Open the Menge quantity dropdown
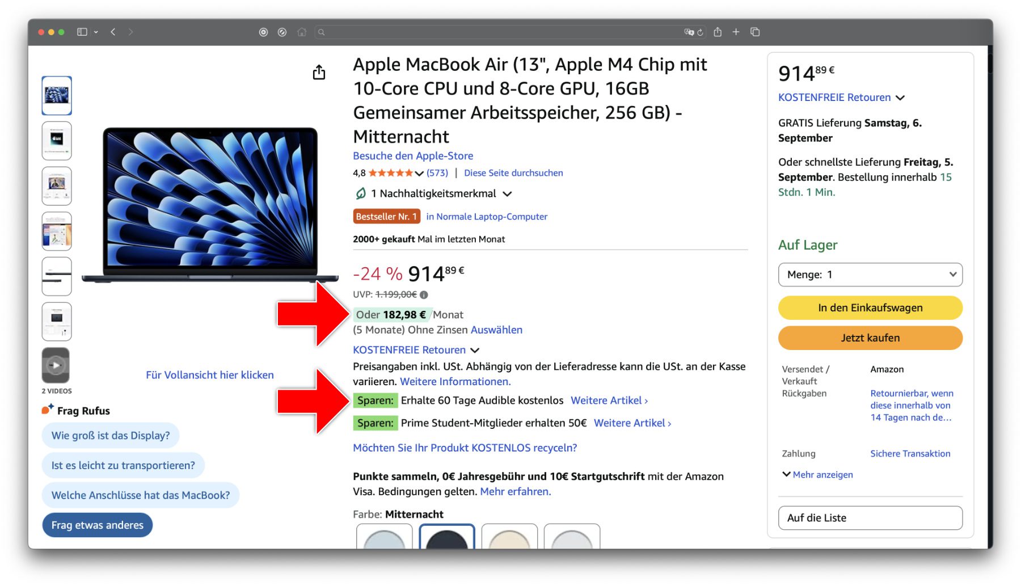Screen dimensions: 1021x586 870,275
